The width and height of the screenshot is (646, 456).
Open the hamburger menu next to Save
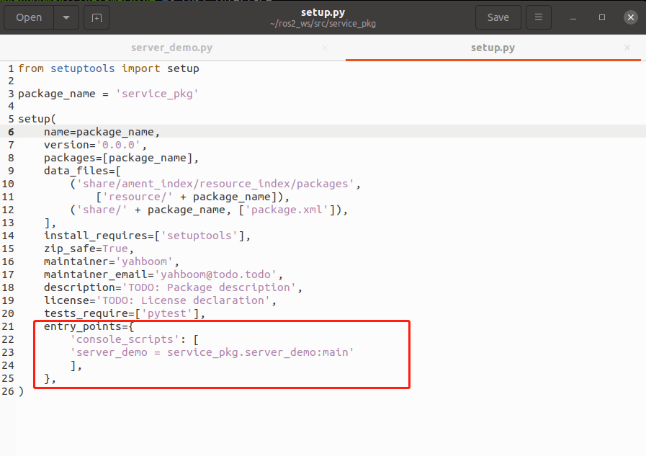coord(537,17)
